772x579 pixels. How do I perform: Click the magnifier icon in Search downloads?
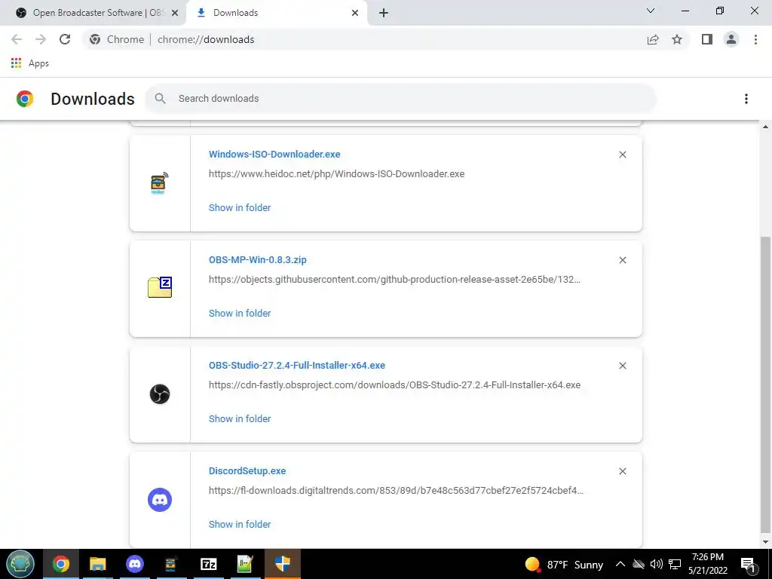[x=160, y=99]
